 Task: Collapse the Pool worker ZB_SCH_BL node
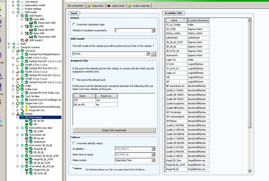point(17,167)
